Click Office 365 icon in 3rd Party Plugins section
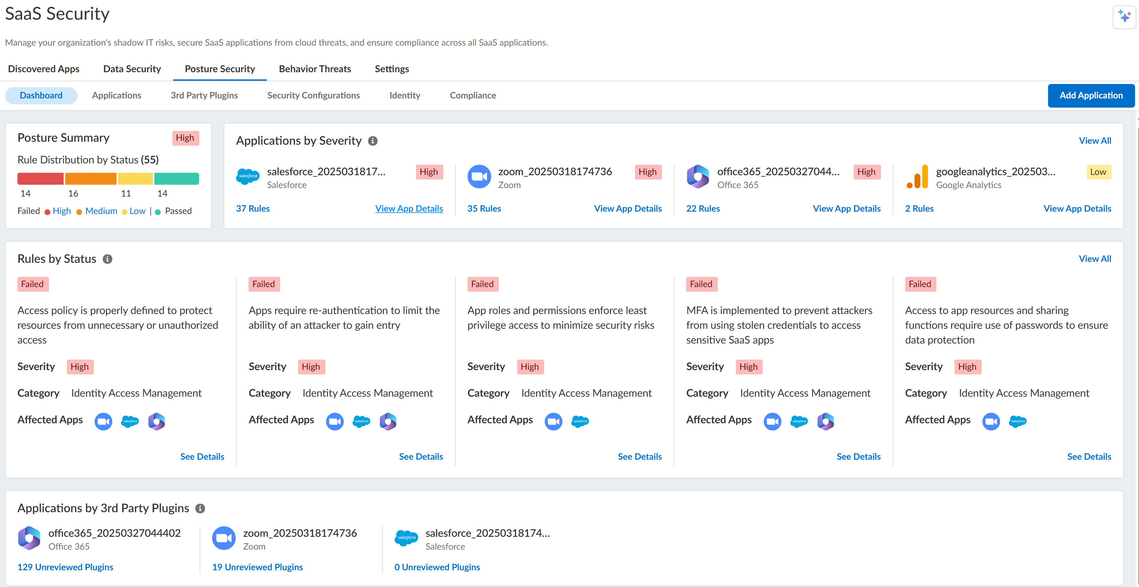Image resolution: width=1139 pixels, height=587 pixels. tap(29, 538)
